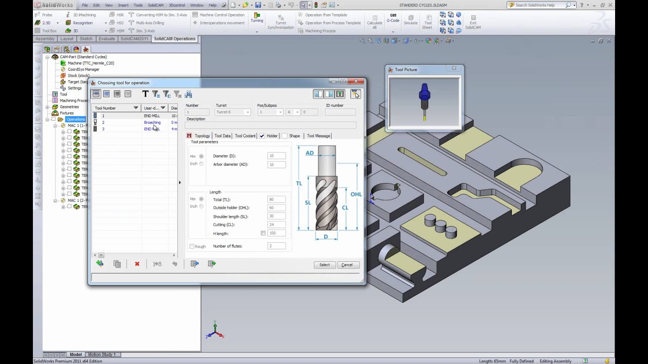Click the panel collapse arrow beside tool list
Image resolution: width=648 pixels, height=364 pixels.
coord(180,183)
